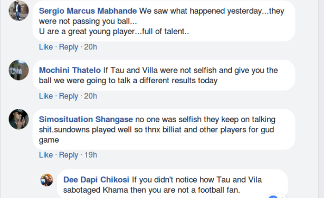The image size is (324, 198).
Task: Like Sergio Marcus Mabhande's comment
Action: point(46,47)
